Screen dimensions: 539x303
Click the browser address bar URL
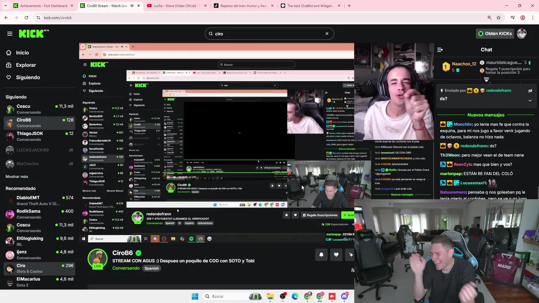(58, 18)
